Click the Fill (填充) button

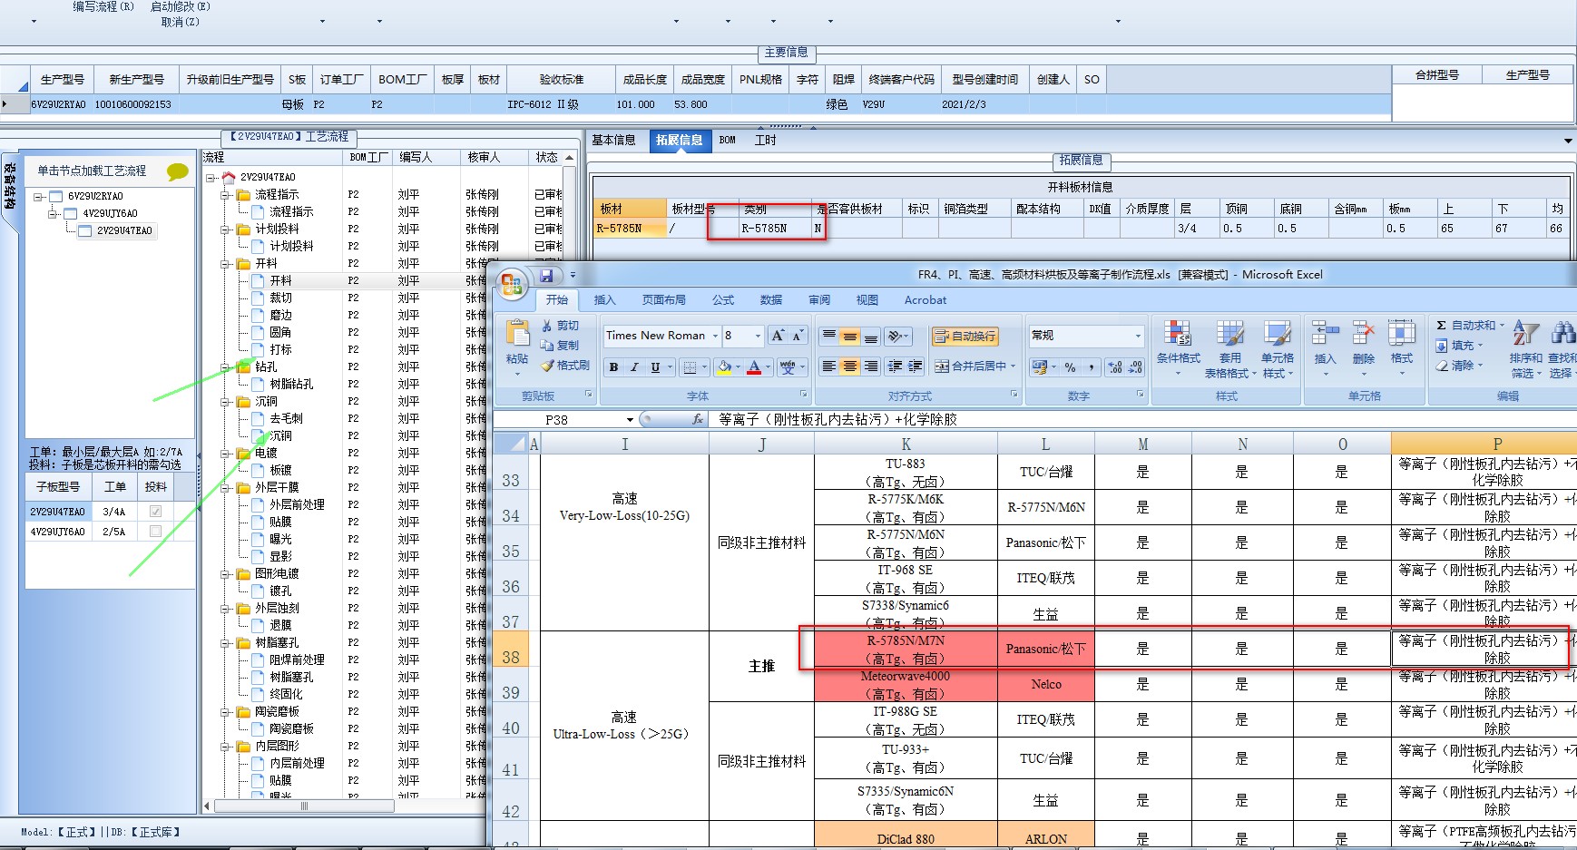(x=1459, y=346)
